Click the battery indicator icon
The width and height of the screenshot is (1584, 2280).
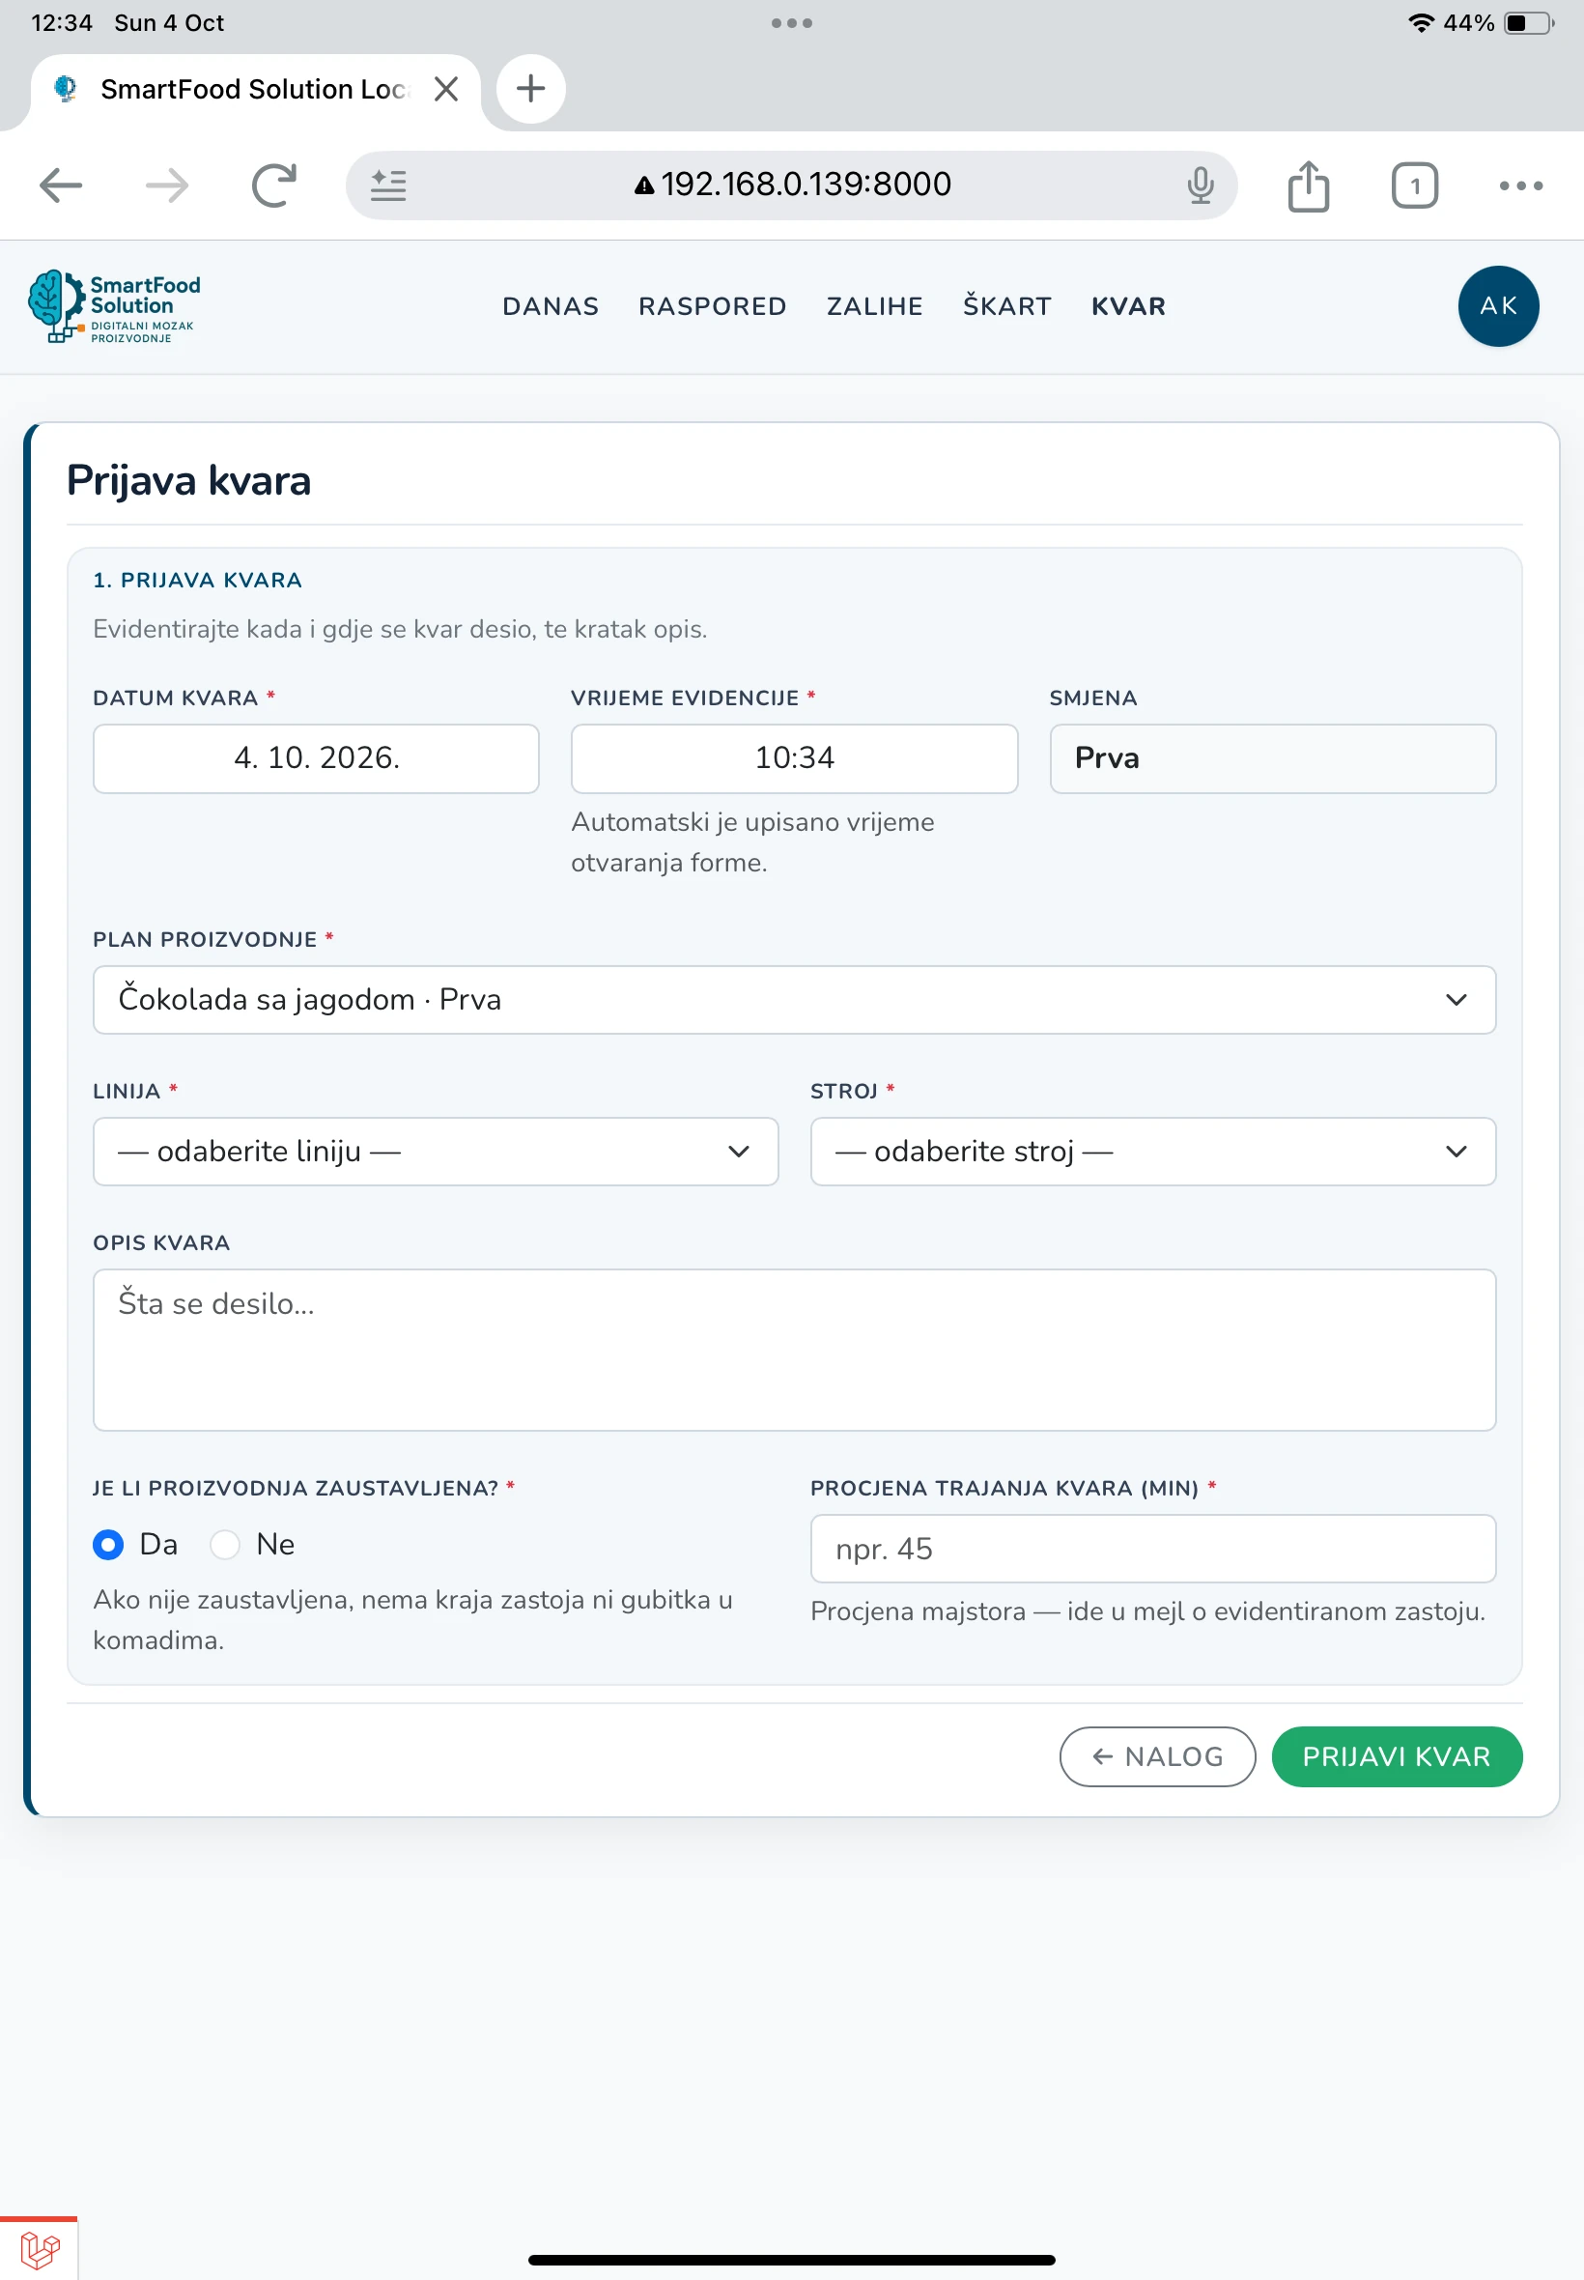(x=1528, y=23)
